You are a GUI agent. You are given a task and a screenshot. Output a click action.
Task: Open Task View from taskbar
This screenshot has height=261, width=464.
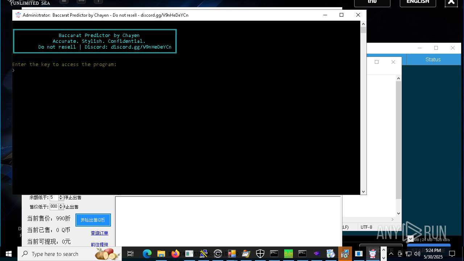click(130, 254)
